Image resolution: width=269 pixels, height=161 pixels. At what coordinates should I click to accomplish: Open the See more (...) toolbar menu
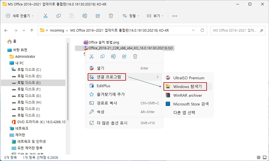pyautogui.click(x=174, y=16)
